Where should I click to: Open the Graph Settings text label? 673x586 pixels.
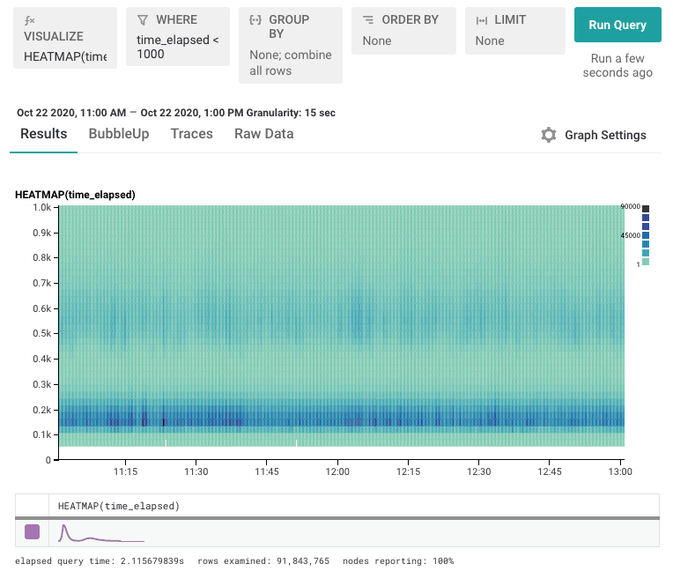(605, 135)
